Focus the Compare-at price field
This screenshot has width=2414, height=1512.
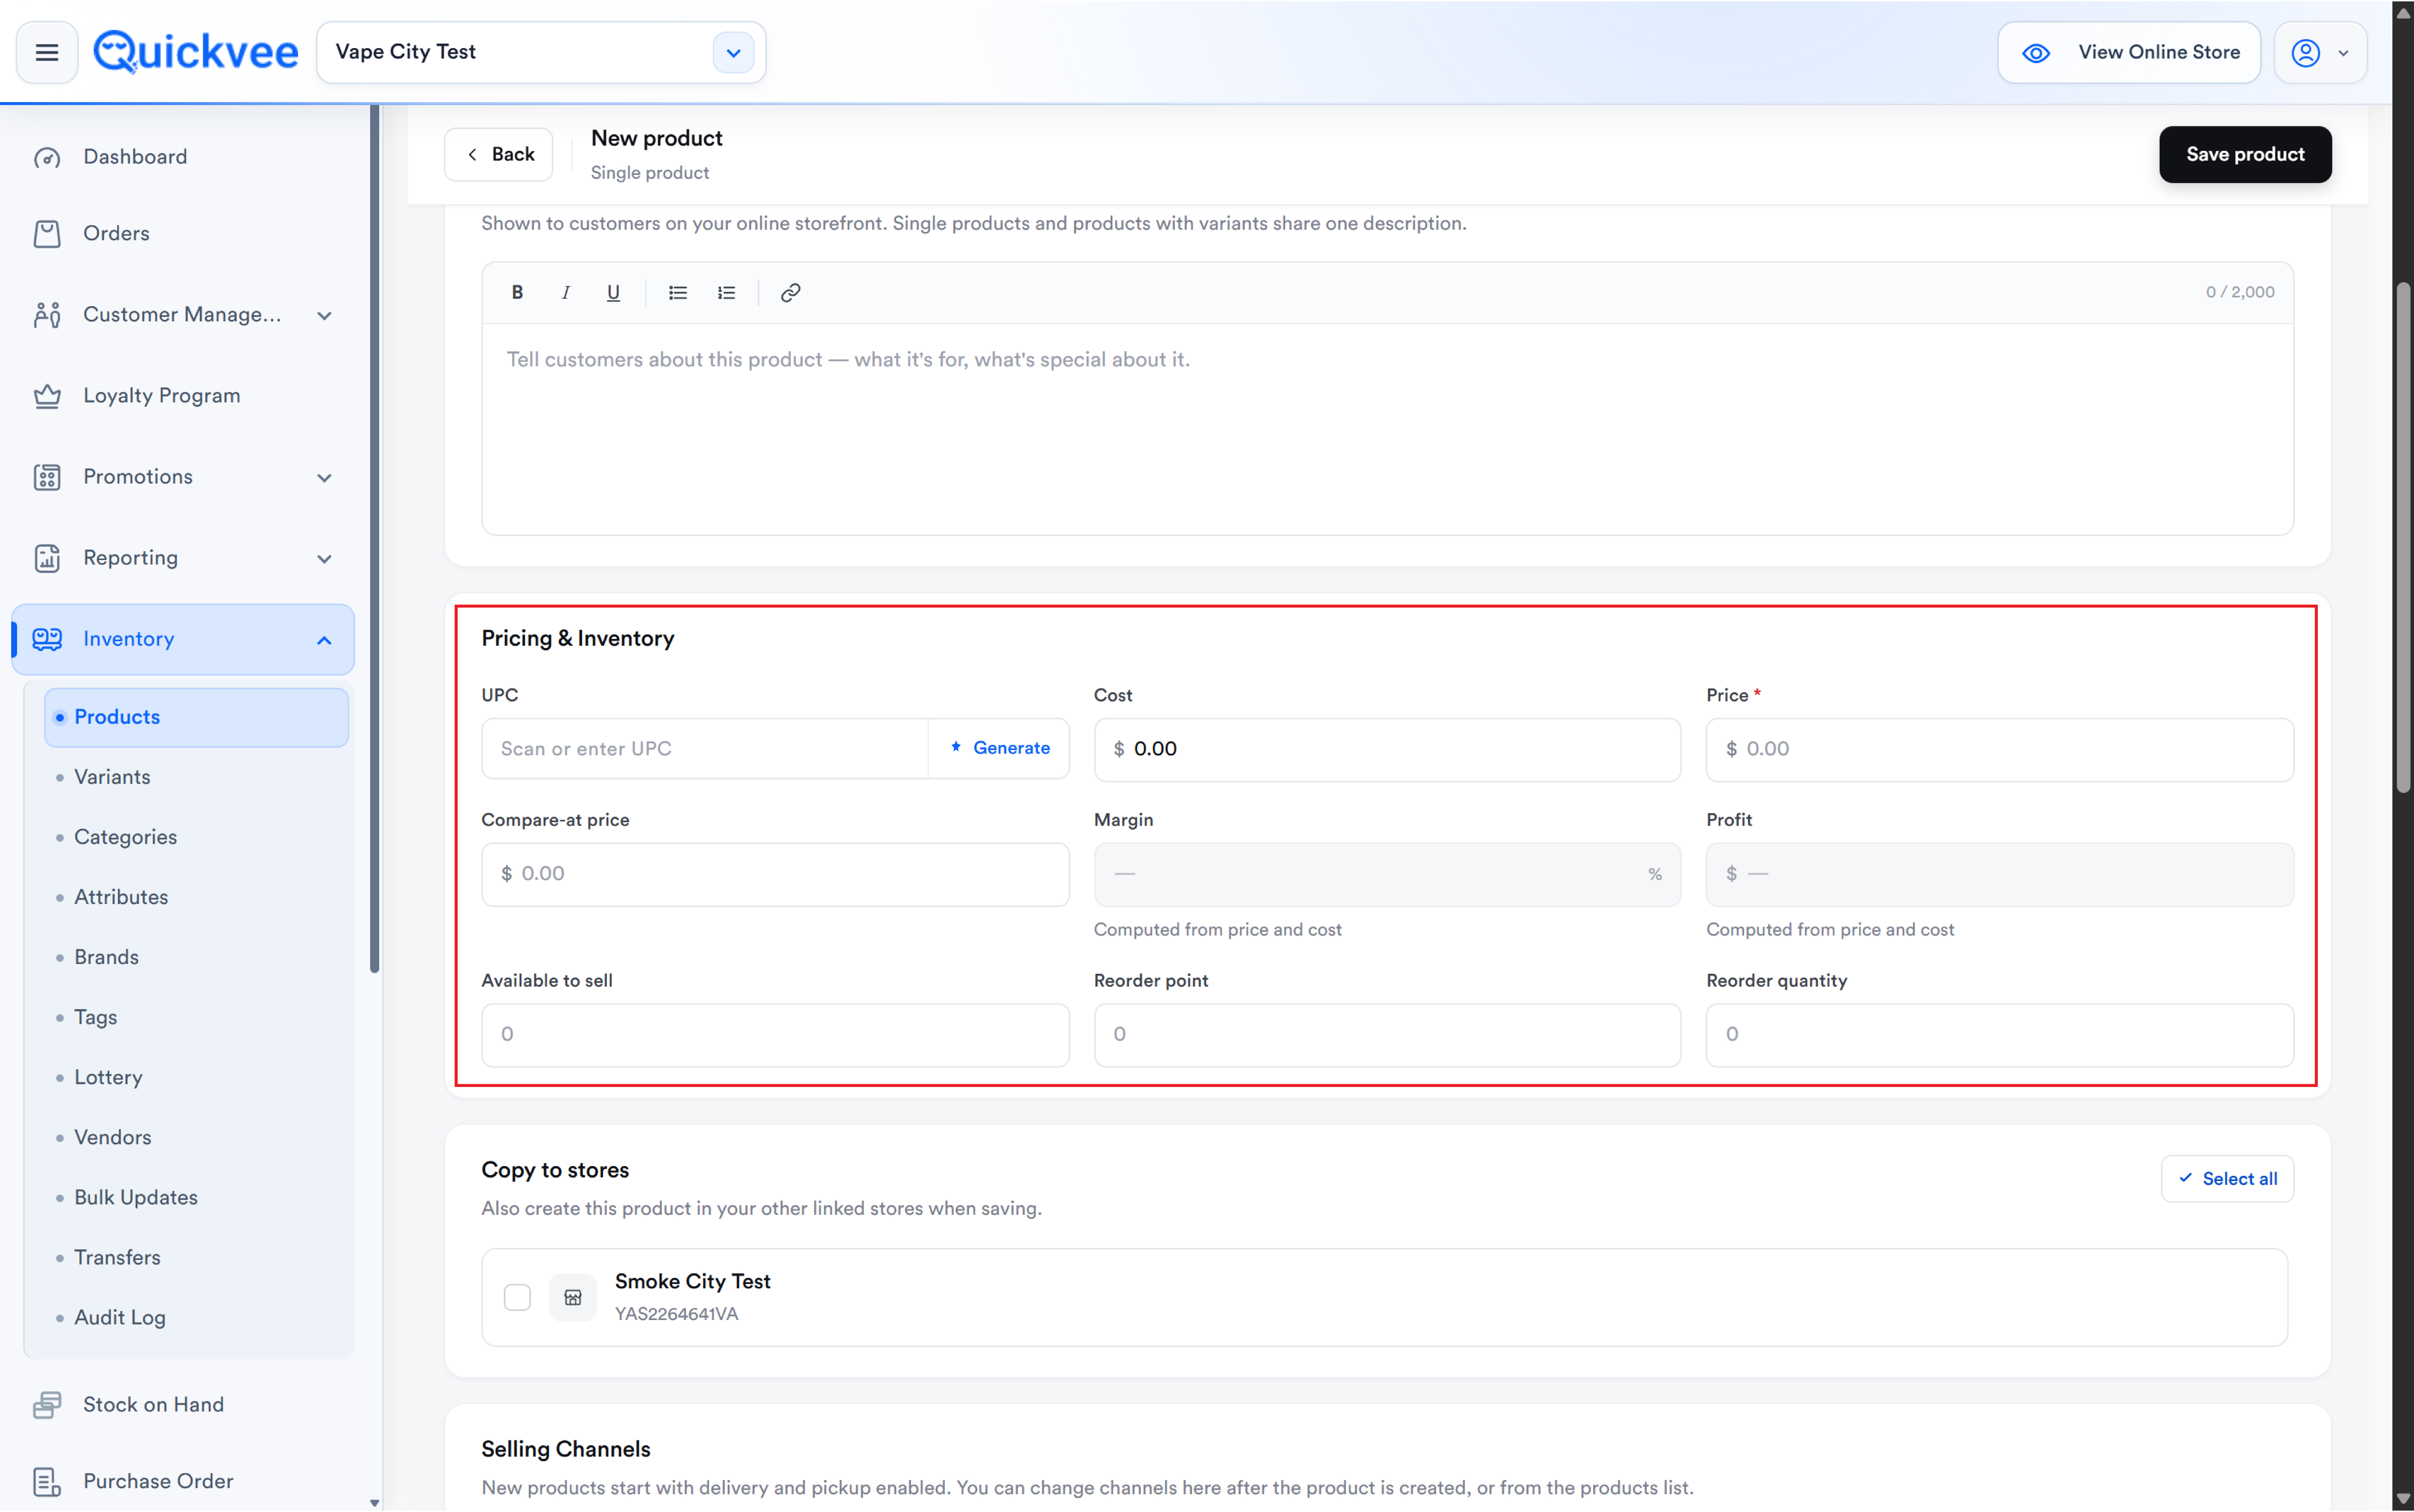point(775,874)
